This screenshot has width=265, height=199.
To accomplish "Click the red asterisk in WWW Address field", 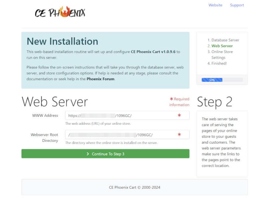I will (179, 115).
